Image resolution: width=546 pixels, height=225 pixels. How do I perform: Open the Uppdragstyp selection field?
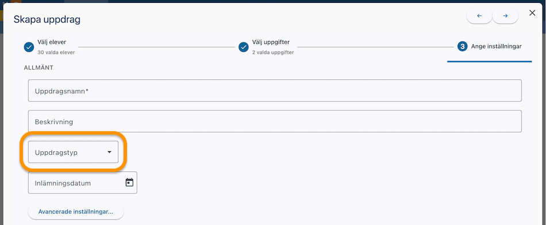[x=73, y=152]
